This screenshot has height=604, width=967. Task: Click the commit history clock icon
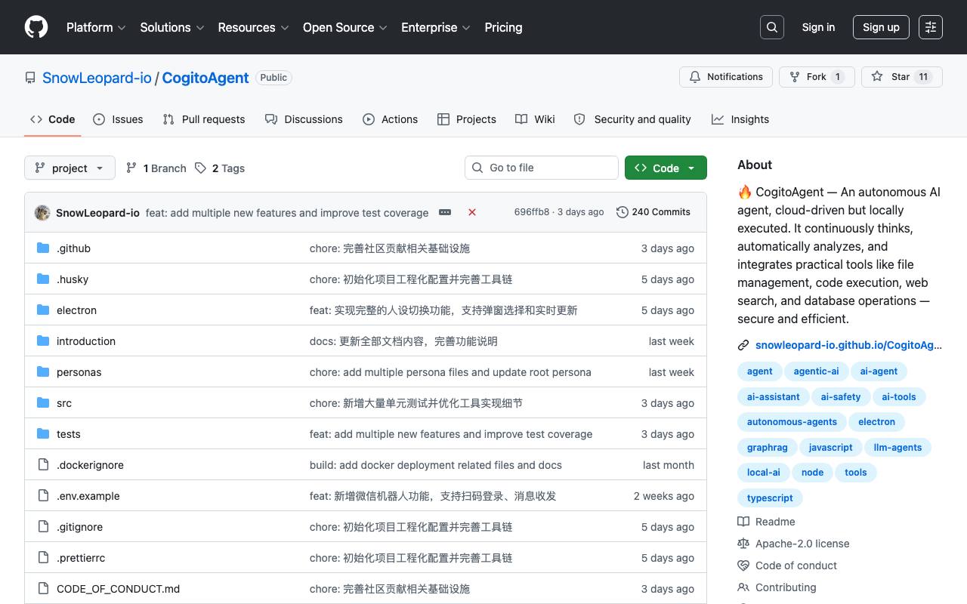pos(623,212)
